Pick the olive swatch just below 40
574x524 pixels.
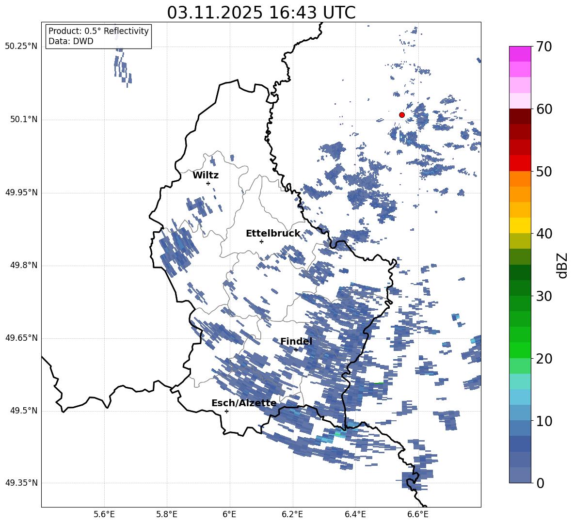click(x=520, y=241)
